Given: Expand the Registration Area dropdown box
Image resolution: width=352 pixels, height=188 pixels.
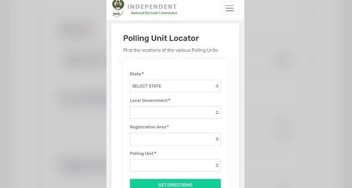Looking at the screenshot, I should coord(175,139).
